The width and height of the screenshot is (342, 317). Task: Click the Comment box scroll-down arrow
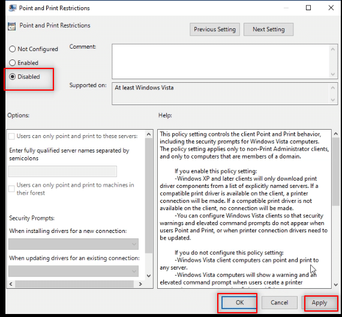click(x=332, y=74)
